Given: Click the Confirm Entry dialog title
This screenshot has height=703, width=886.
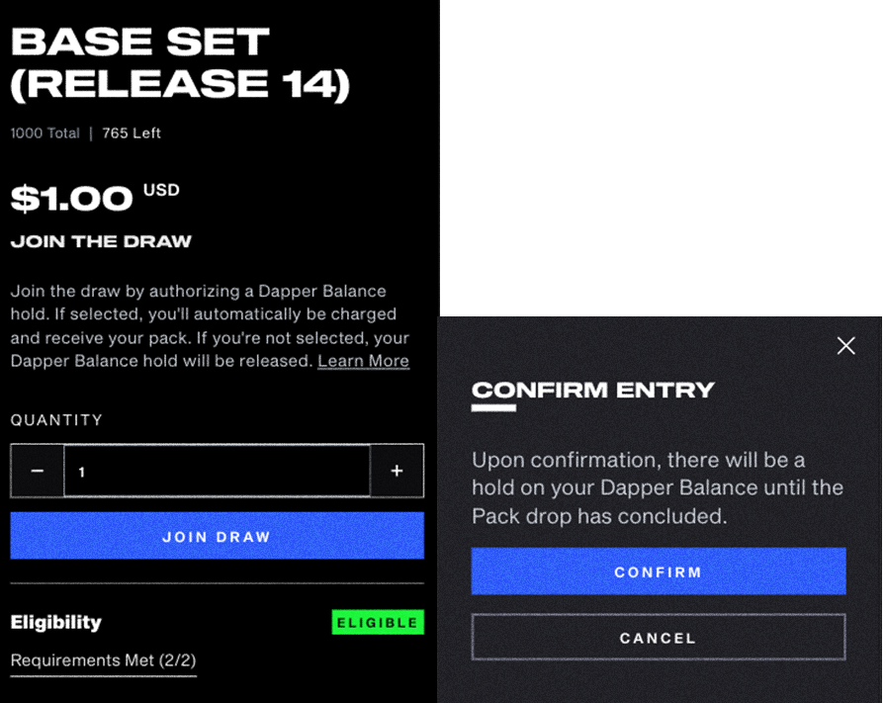Looking at the screenshot, I should pyautogui.click(x=593, y=390).
